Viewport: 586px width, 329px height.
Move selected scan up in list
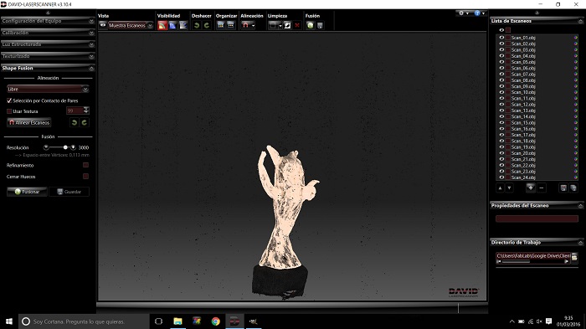click(x=500, y=188)
